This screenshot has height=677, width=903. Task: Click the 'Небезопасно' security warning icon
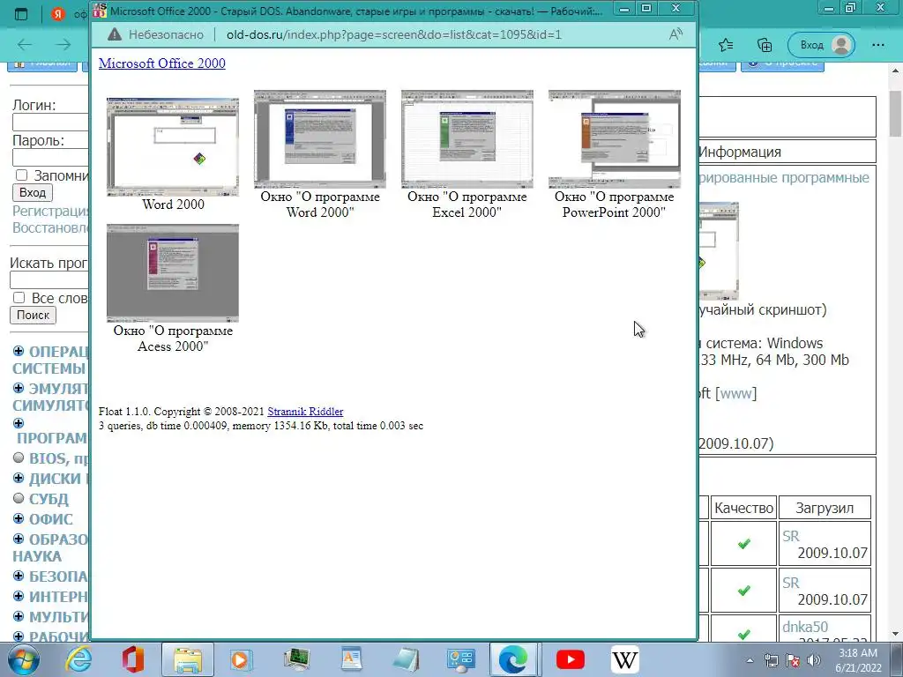pyautogui.click(x=115, y=34)
